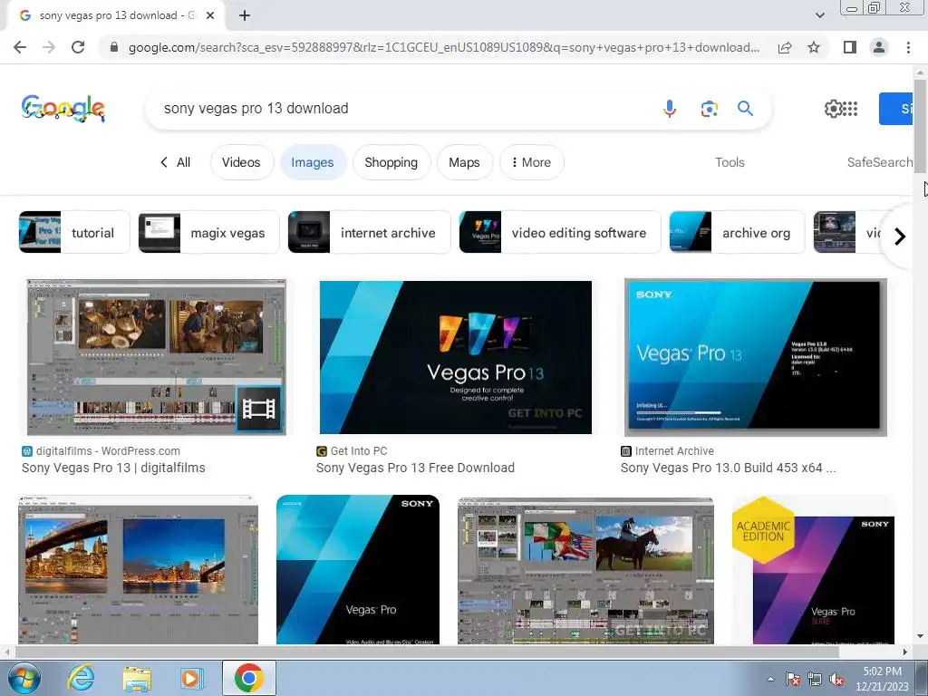928x696 pixels.
Task: Show hidden system tray icons
Action: click(x=770, y=678)
